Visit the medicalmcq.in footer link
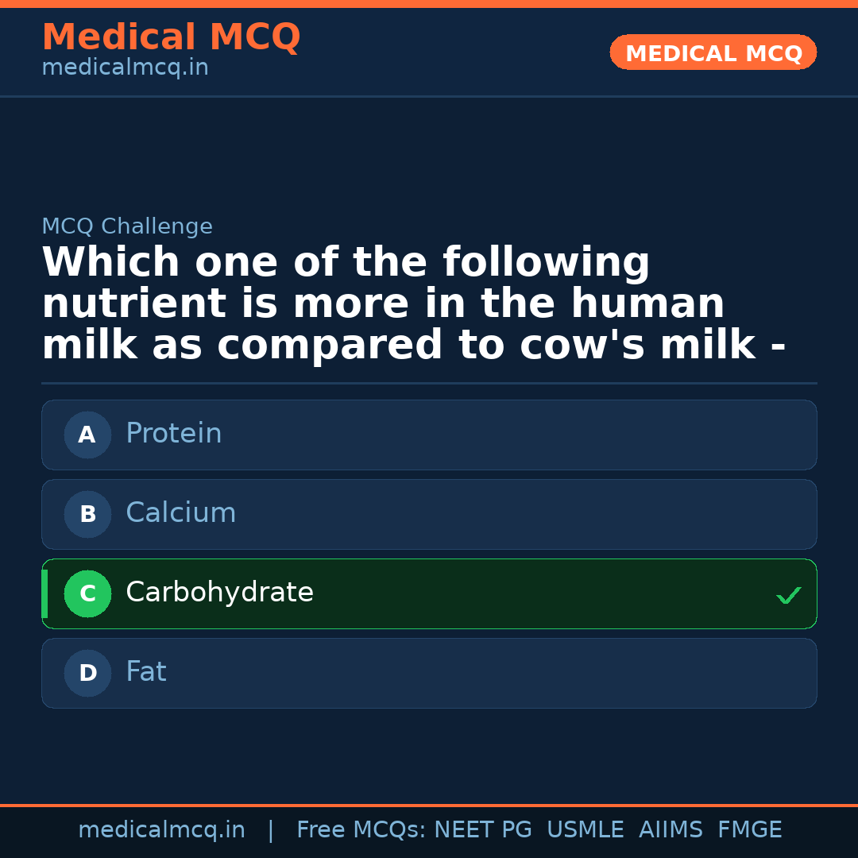The image size is (858, 858). click(x=161, y=829)
